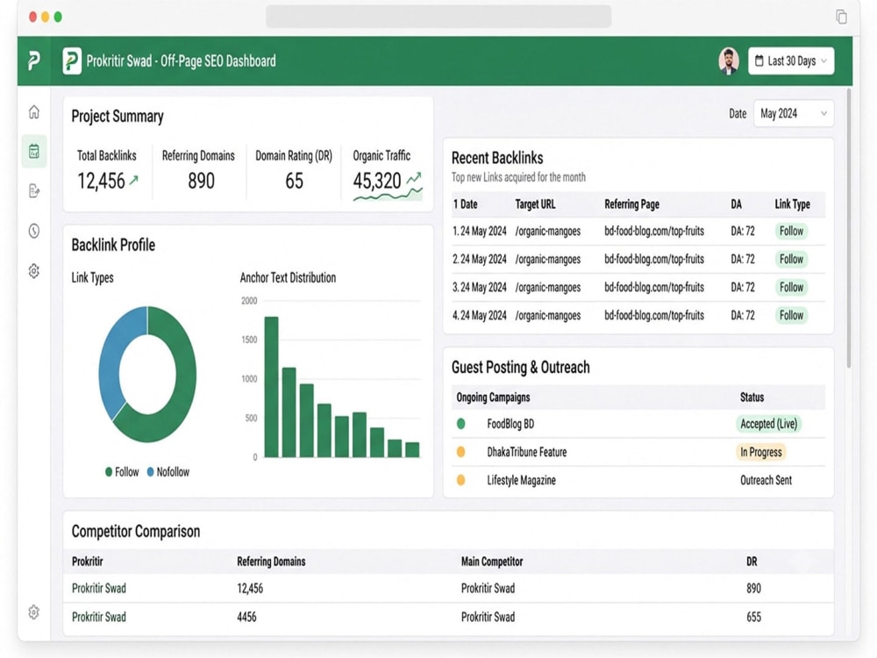Viewport: 877px width, 658px height.
Task: Click the Organic Traffic sparkline chart
Action: point(388,196)
